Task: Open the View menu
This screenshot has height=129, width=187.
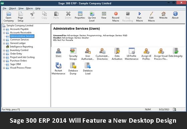Action: point(21,8)
